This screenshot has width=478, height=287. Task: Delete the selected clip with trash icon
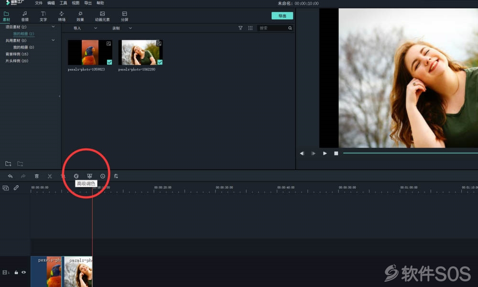[37, 176]
